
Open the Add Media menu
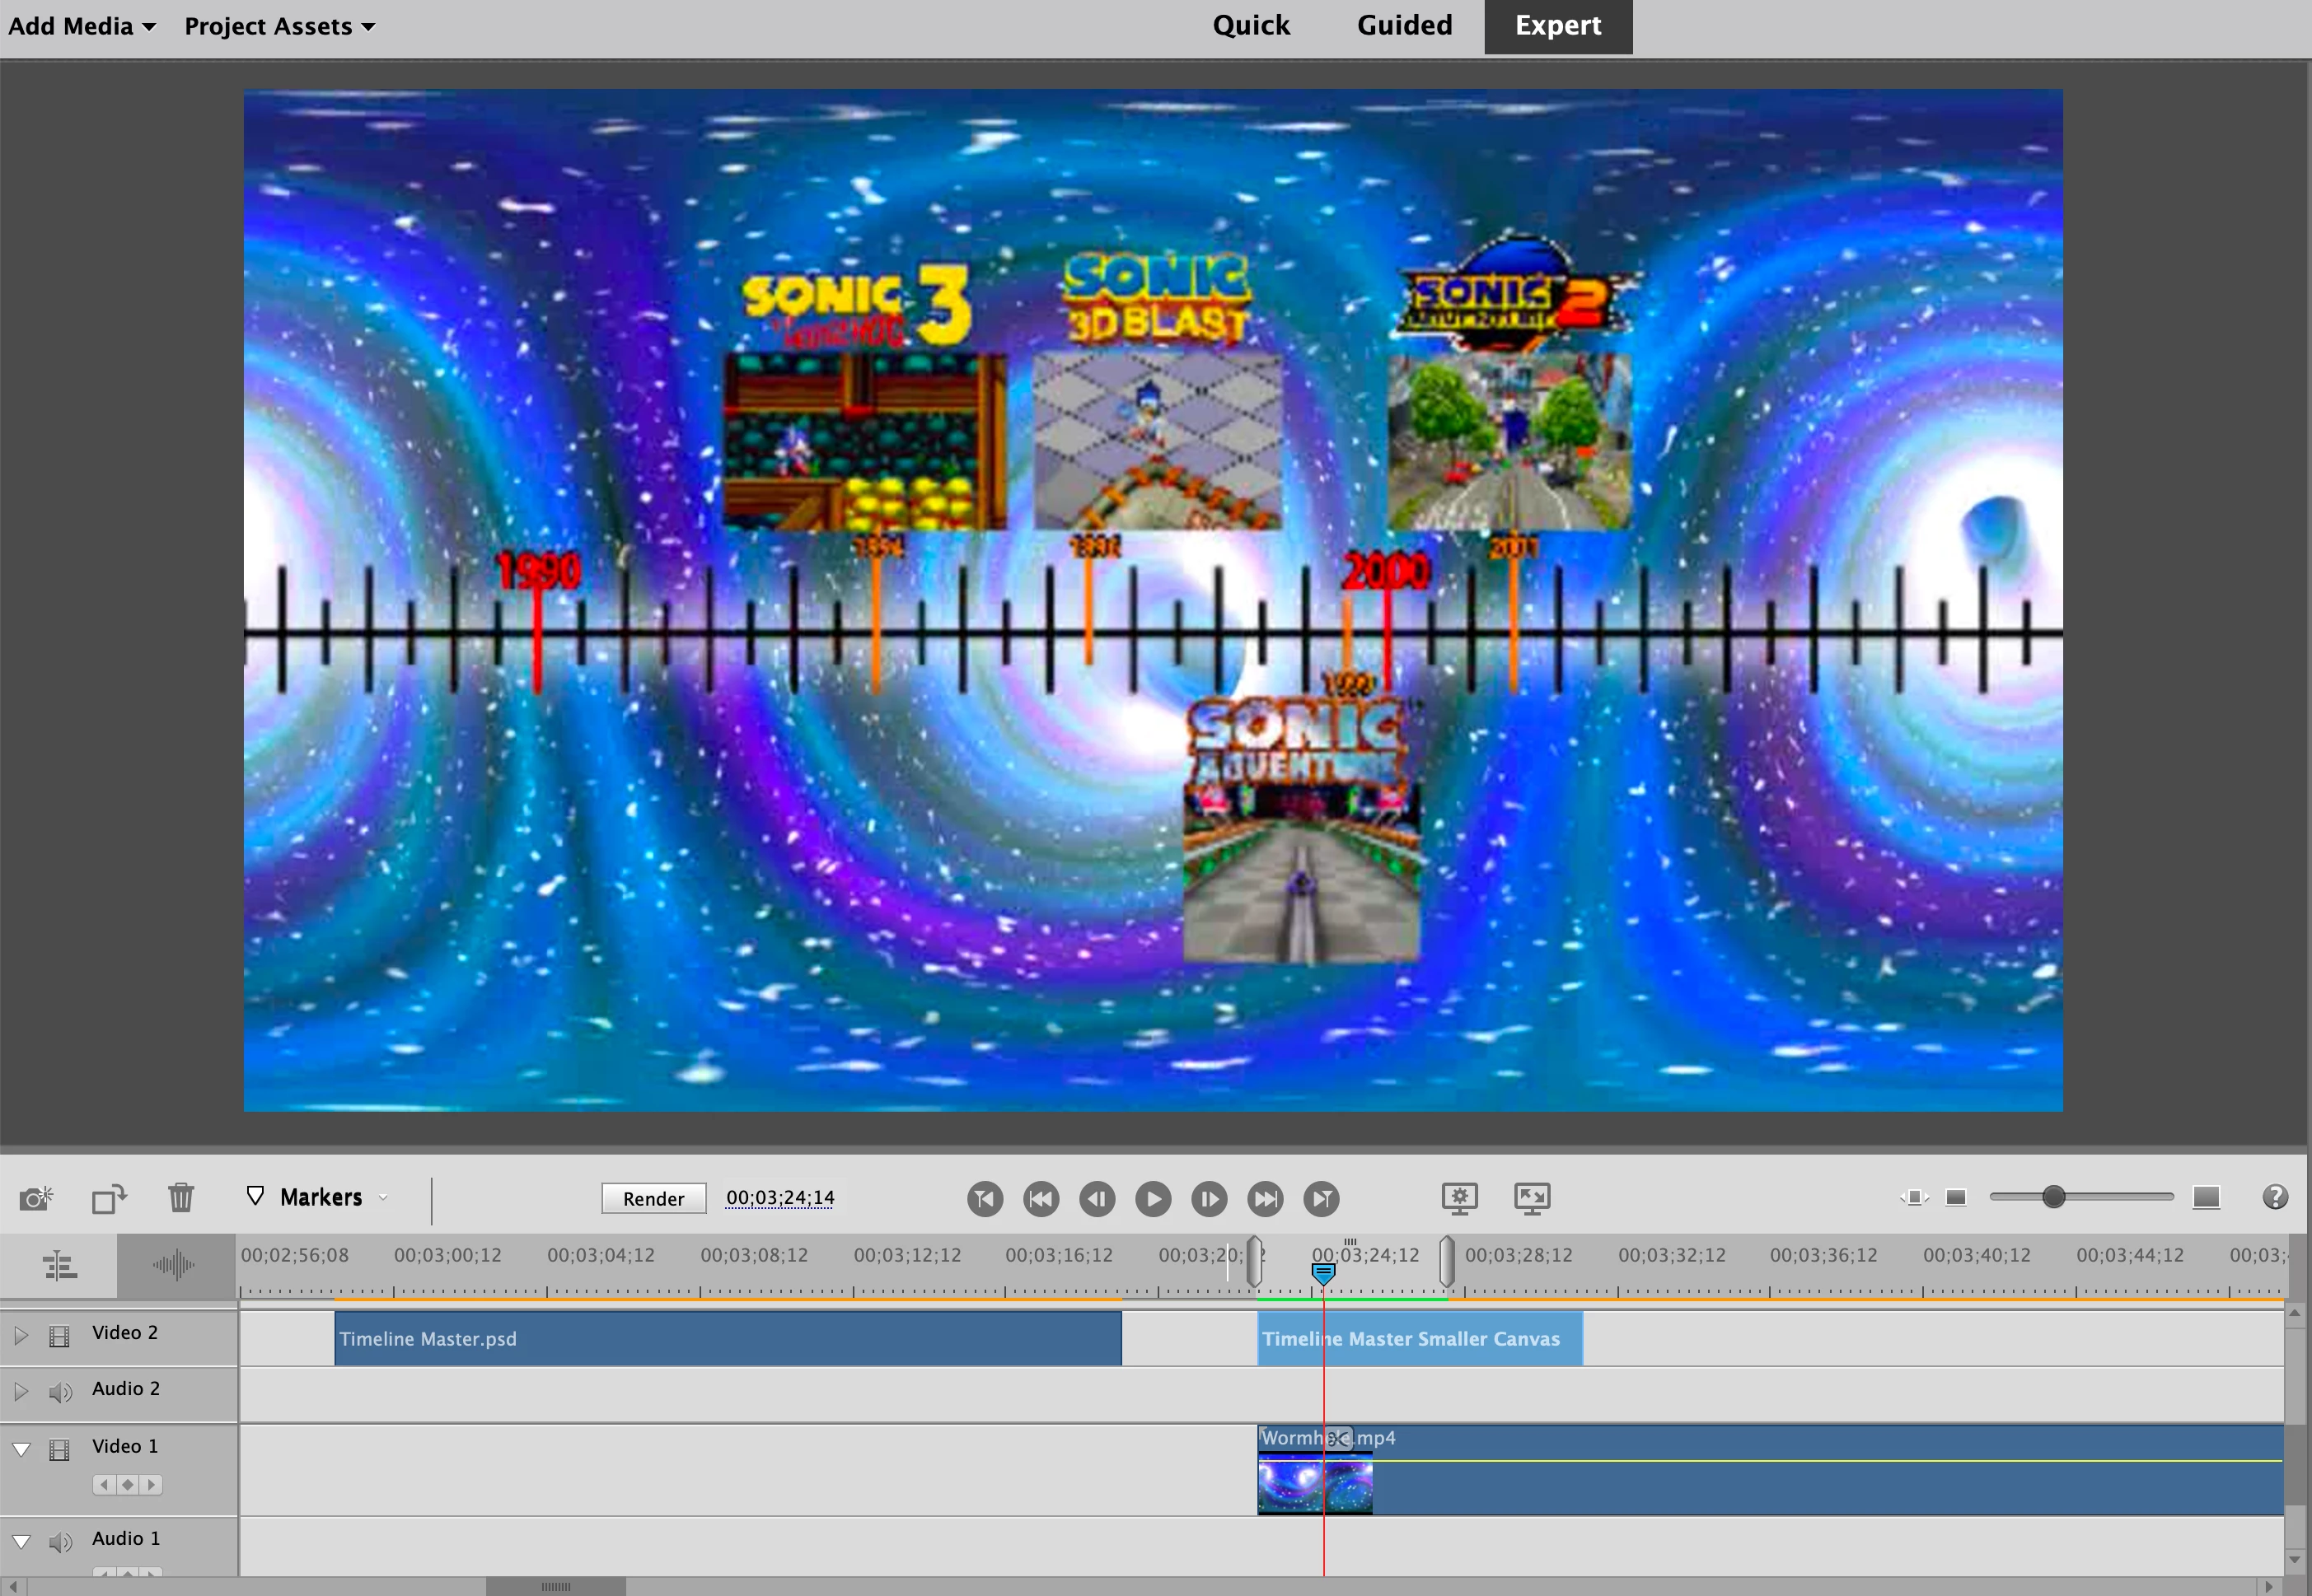coord(81,26)
